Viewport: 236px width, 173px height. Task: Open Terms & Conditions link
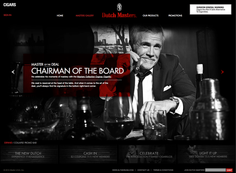[163, 170]
